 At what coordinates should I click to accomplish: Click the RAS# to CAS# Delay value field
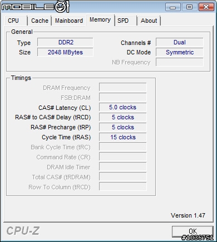click(x=123, y=117)
